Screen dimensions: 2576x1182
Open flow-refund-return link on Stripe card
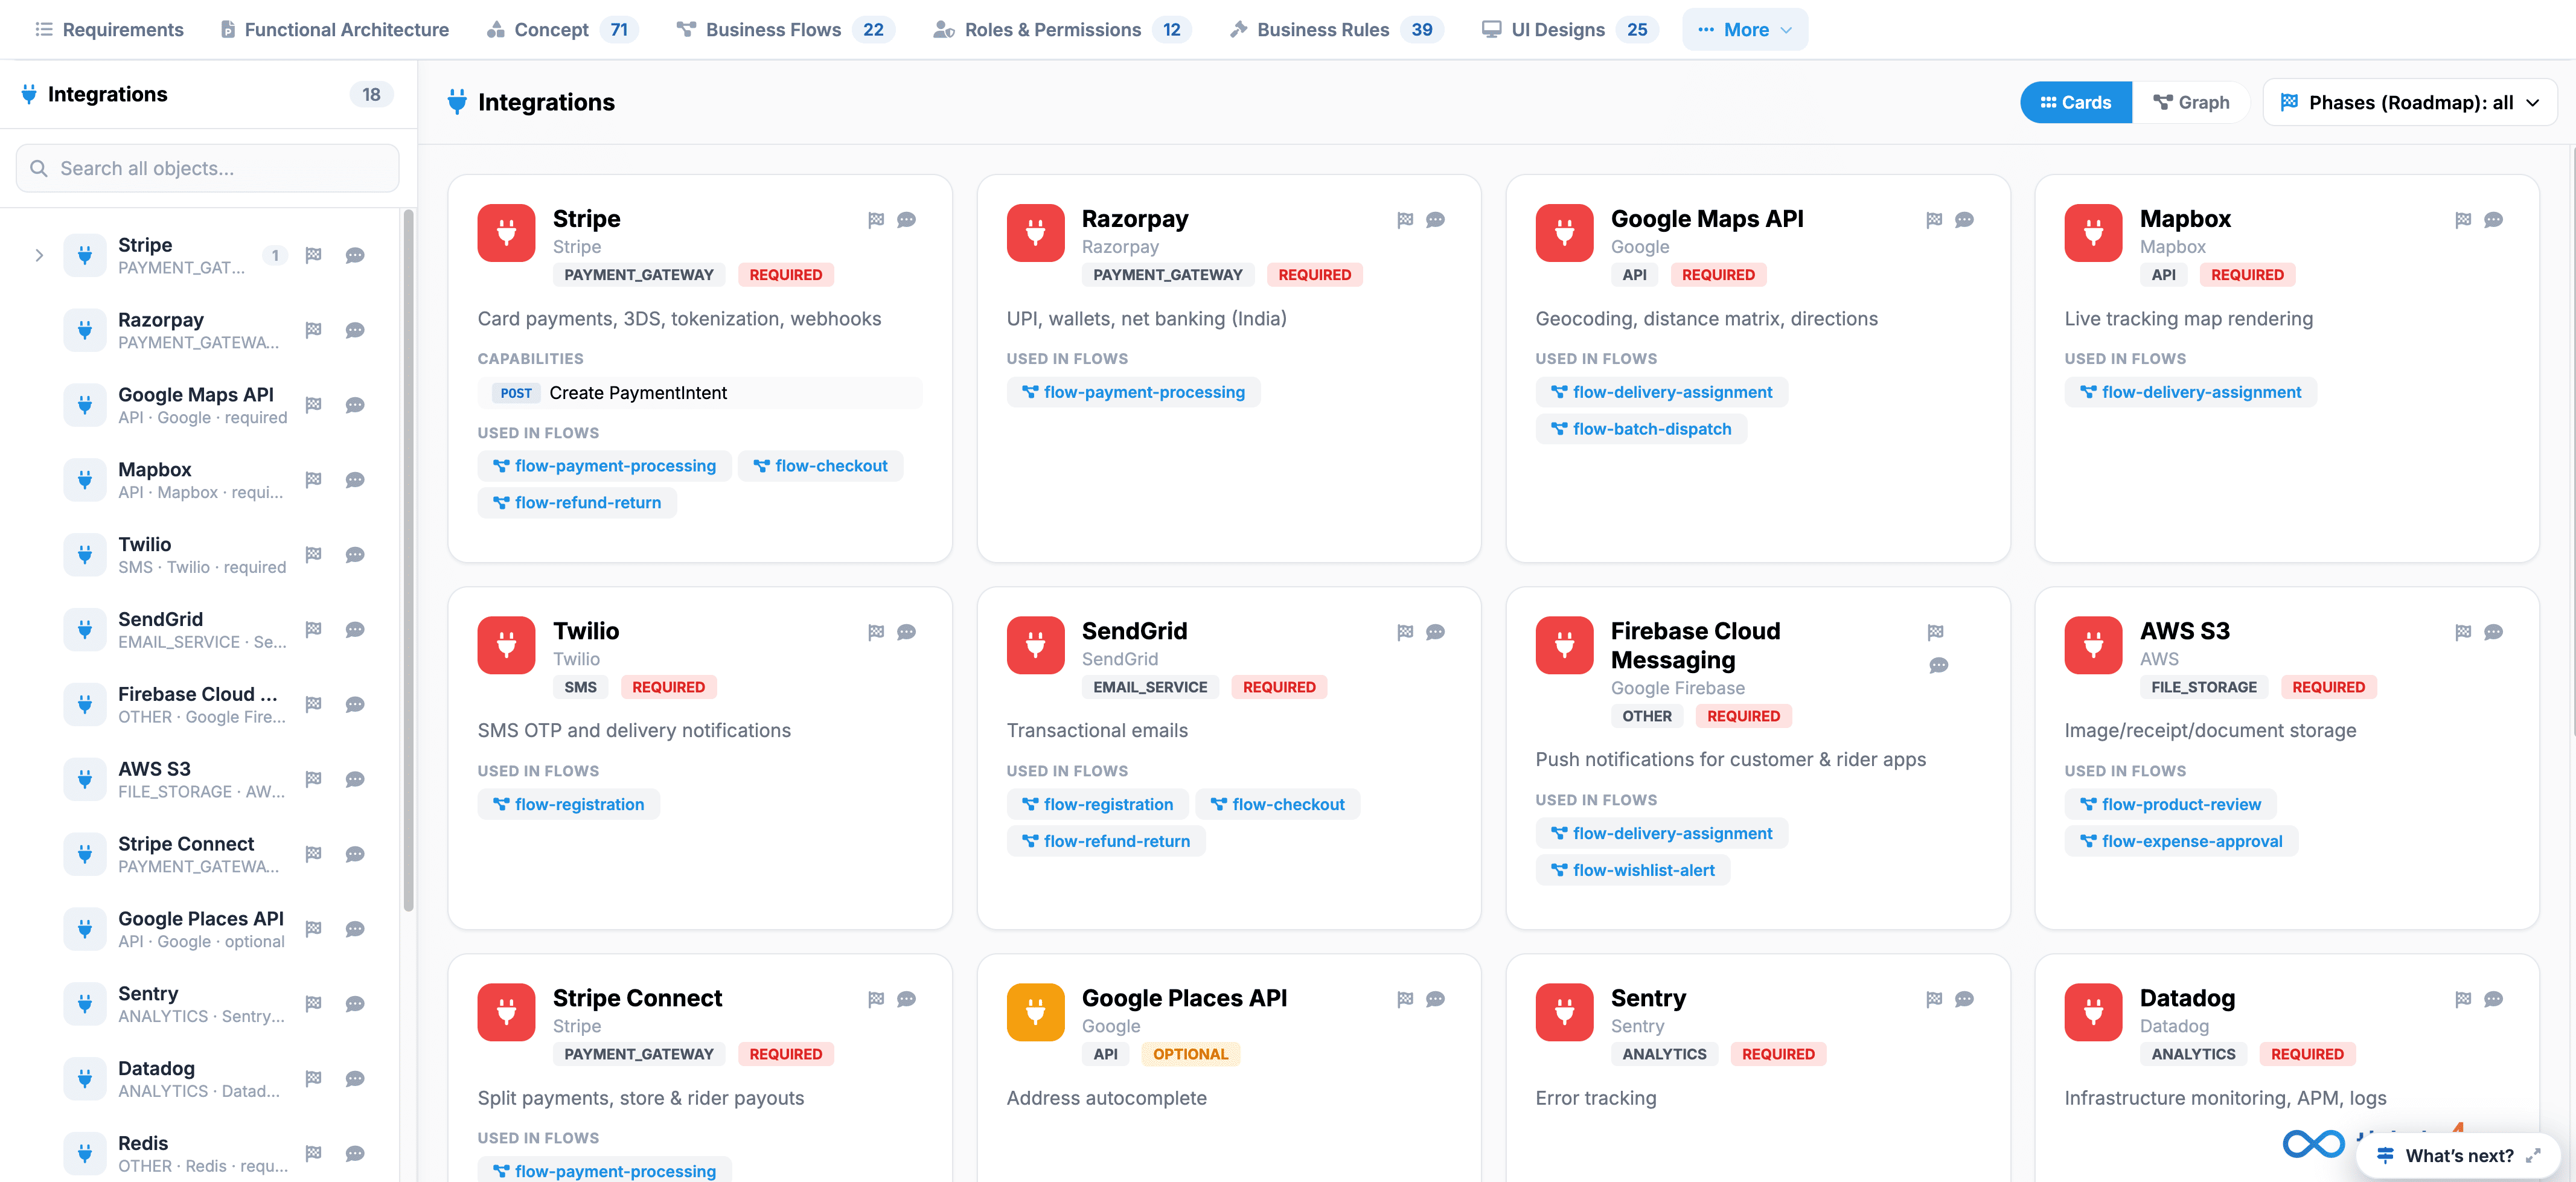click(577, 503)
